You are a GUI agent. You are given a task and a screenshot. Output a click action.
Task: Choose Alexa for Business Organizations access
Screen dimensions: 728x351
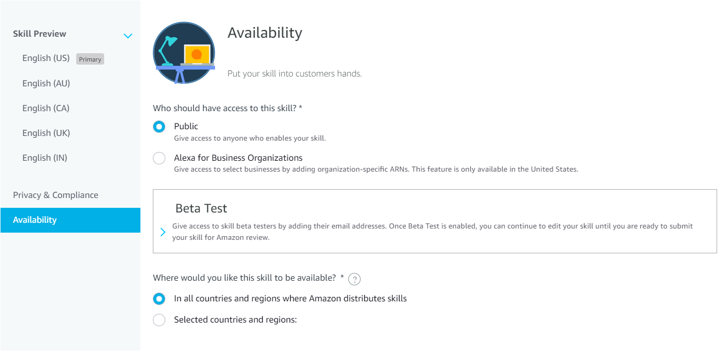(159, 158)
